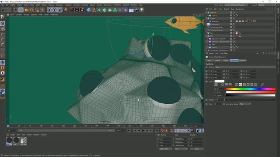Toggle keyframe dot next to Display parameter
280x157 pixels.
click(206, 67)
